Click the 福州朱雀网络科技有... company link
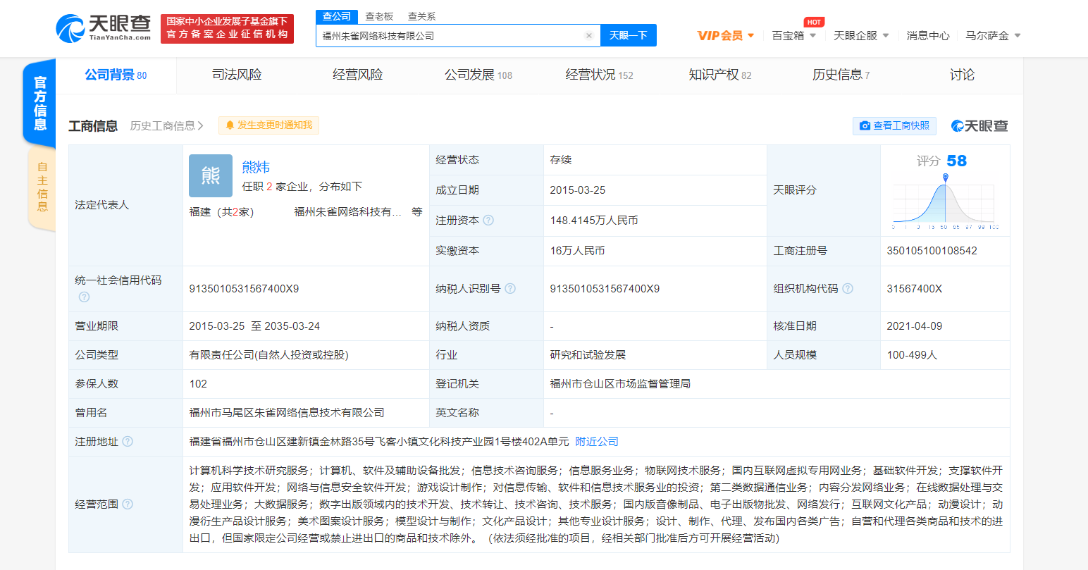 [x=348, y=212]
